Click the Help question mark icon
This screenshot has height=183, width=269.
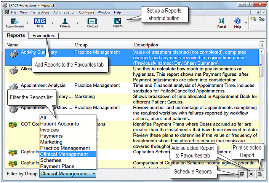(x=238, y=21)
